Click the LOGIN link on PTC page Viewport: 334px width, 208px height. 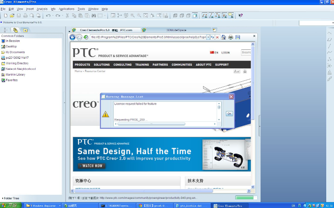(225, 52)
